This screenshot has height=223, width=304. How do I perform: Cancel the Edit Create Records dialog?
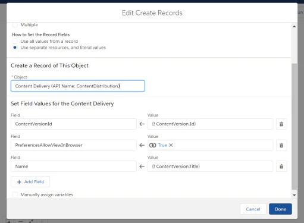(253, 209)
